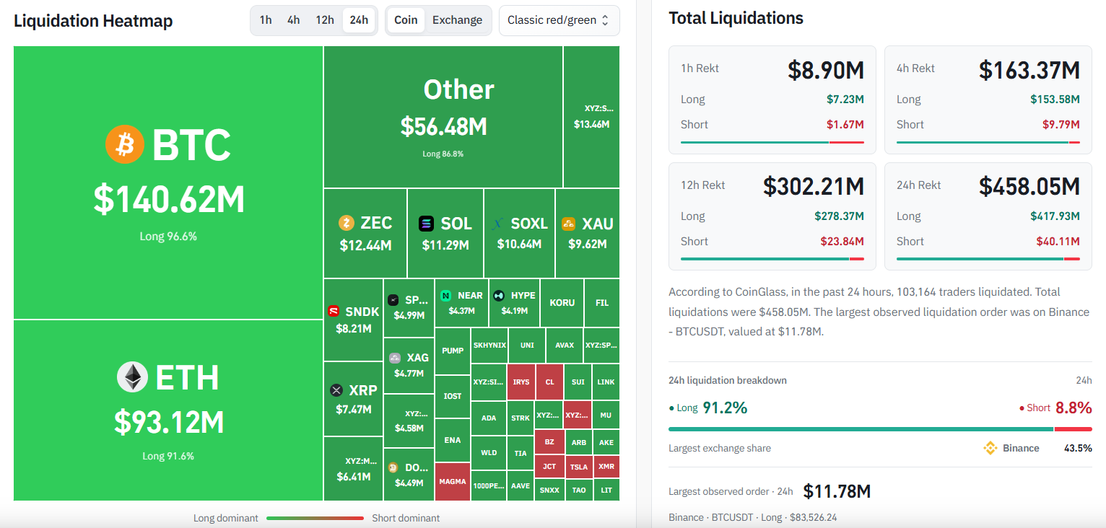Select the 12h heatmap timeframe tab
1106x528 pixels.
tap(325, 20)
